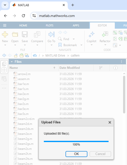This screenshot has height=165, width=127.
Task: Open the New dropdown arrow
Action: 5,45
